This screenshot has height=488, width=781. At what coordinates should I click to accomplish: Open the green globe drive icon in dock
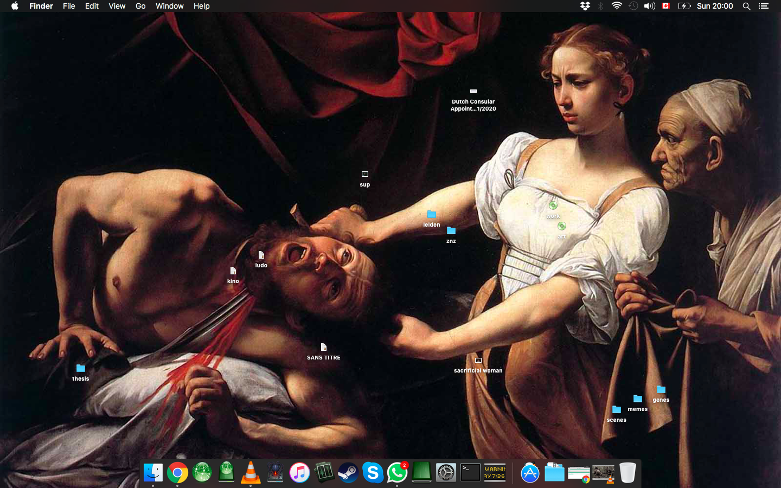pyautogui.click(x=226, y=473)
